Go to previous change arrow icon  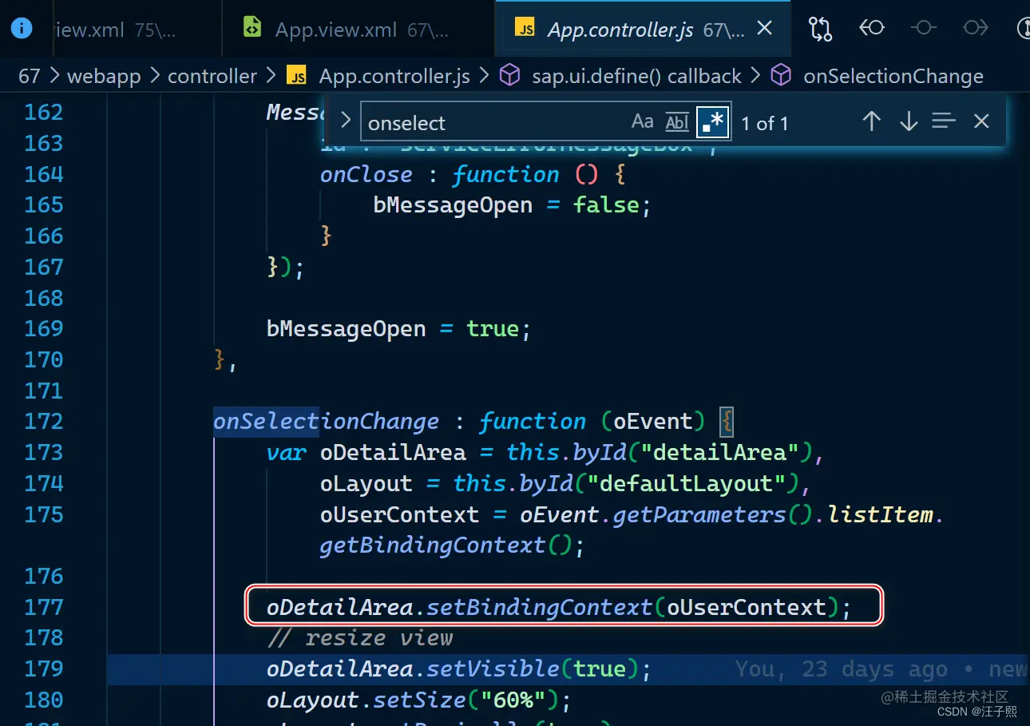(872, 28)
